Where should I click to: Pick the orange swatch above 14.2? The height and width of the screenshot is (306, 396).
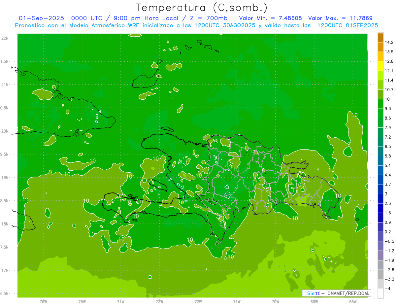pyautogui.click(x=380, y=38)
